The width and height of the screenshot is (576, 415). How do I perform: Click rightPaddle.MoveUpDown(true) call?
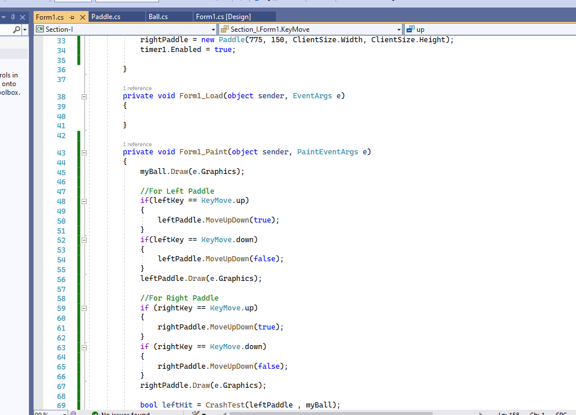[x=221, y=327]
